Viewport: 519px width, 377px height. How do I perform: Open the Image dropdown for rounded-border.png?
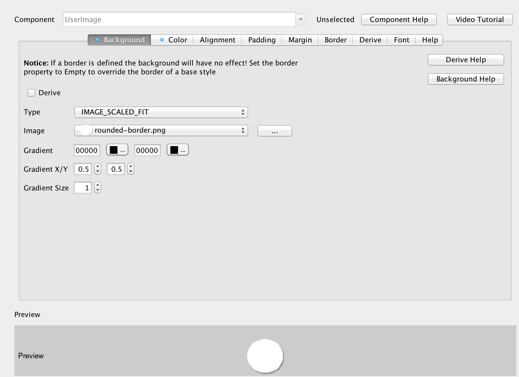pyautogui.click(x=161, y=130)
